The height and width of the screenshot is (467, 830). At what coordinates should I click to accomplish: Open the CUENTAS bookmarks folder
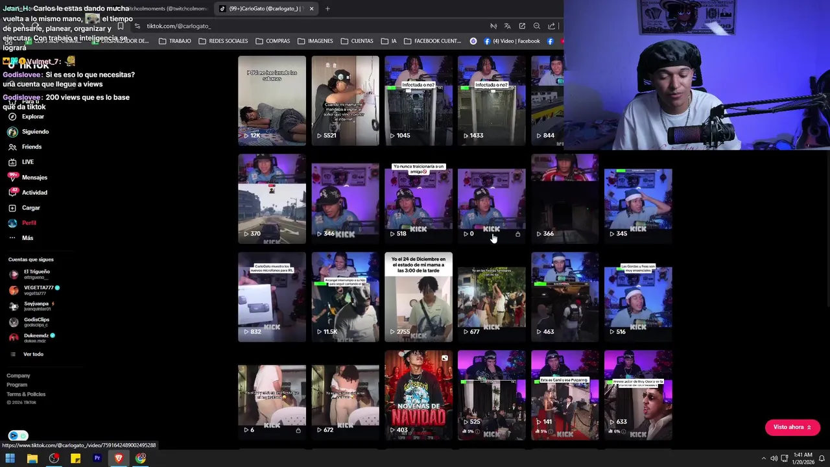[x=357, y=41]
